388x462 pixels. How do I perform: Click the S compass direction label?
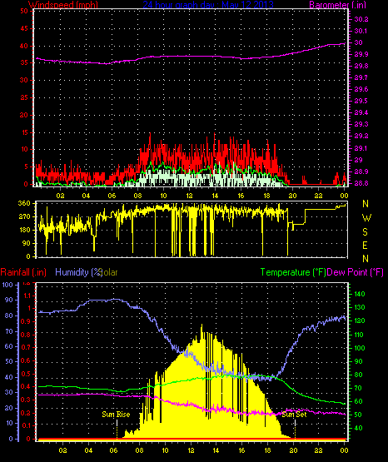point(365,232)
